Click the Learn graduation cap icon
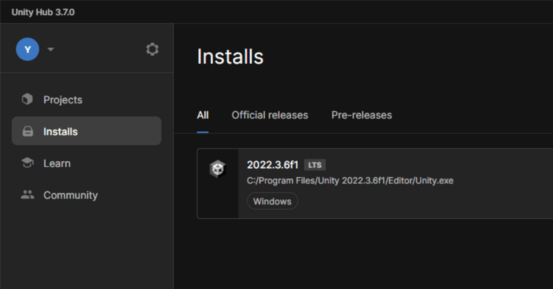This screenshot has width=553, height=289. (x=27, y=163)
